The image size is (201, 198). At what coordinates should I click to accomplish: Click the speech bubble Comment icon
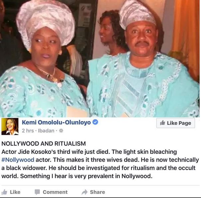tap(37, 192)
